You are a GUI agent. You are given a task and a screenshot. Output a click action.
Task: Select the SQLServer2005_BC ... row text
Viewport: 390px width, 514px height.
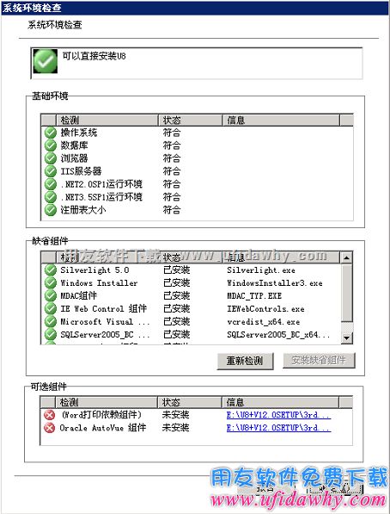105,334
